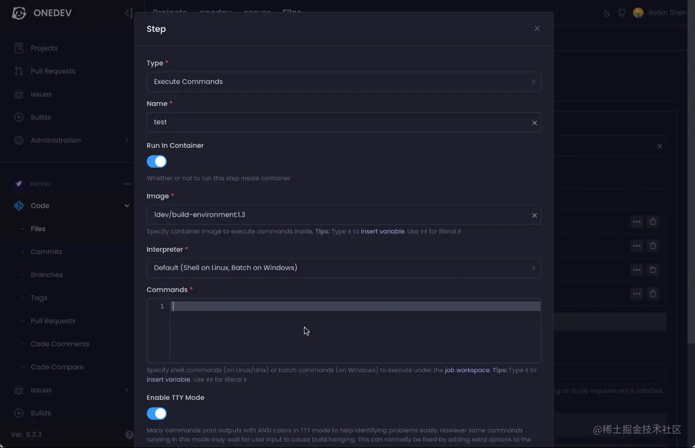Screen dimensions: 695x448
Task: Delete third step row with trash icon
Action: click(x=652, y=270)
